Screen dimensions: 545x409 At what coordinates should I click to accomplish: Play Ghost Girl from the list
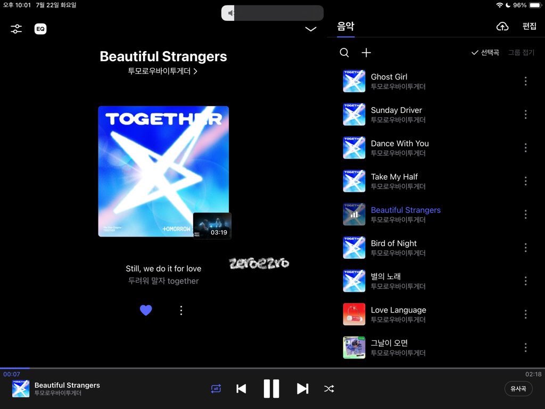click(436, 81)
